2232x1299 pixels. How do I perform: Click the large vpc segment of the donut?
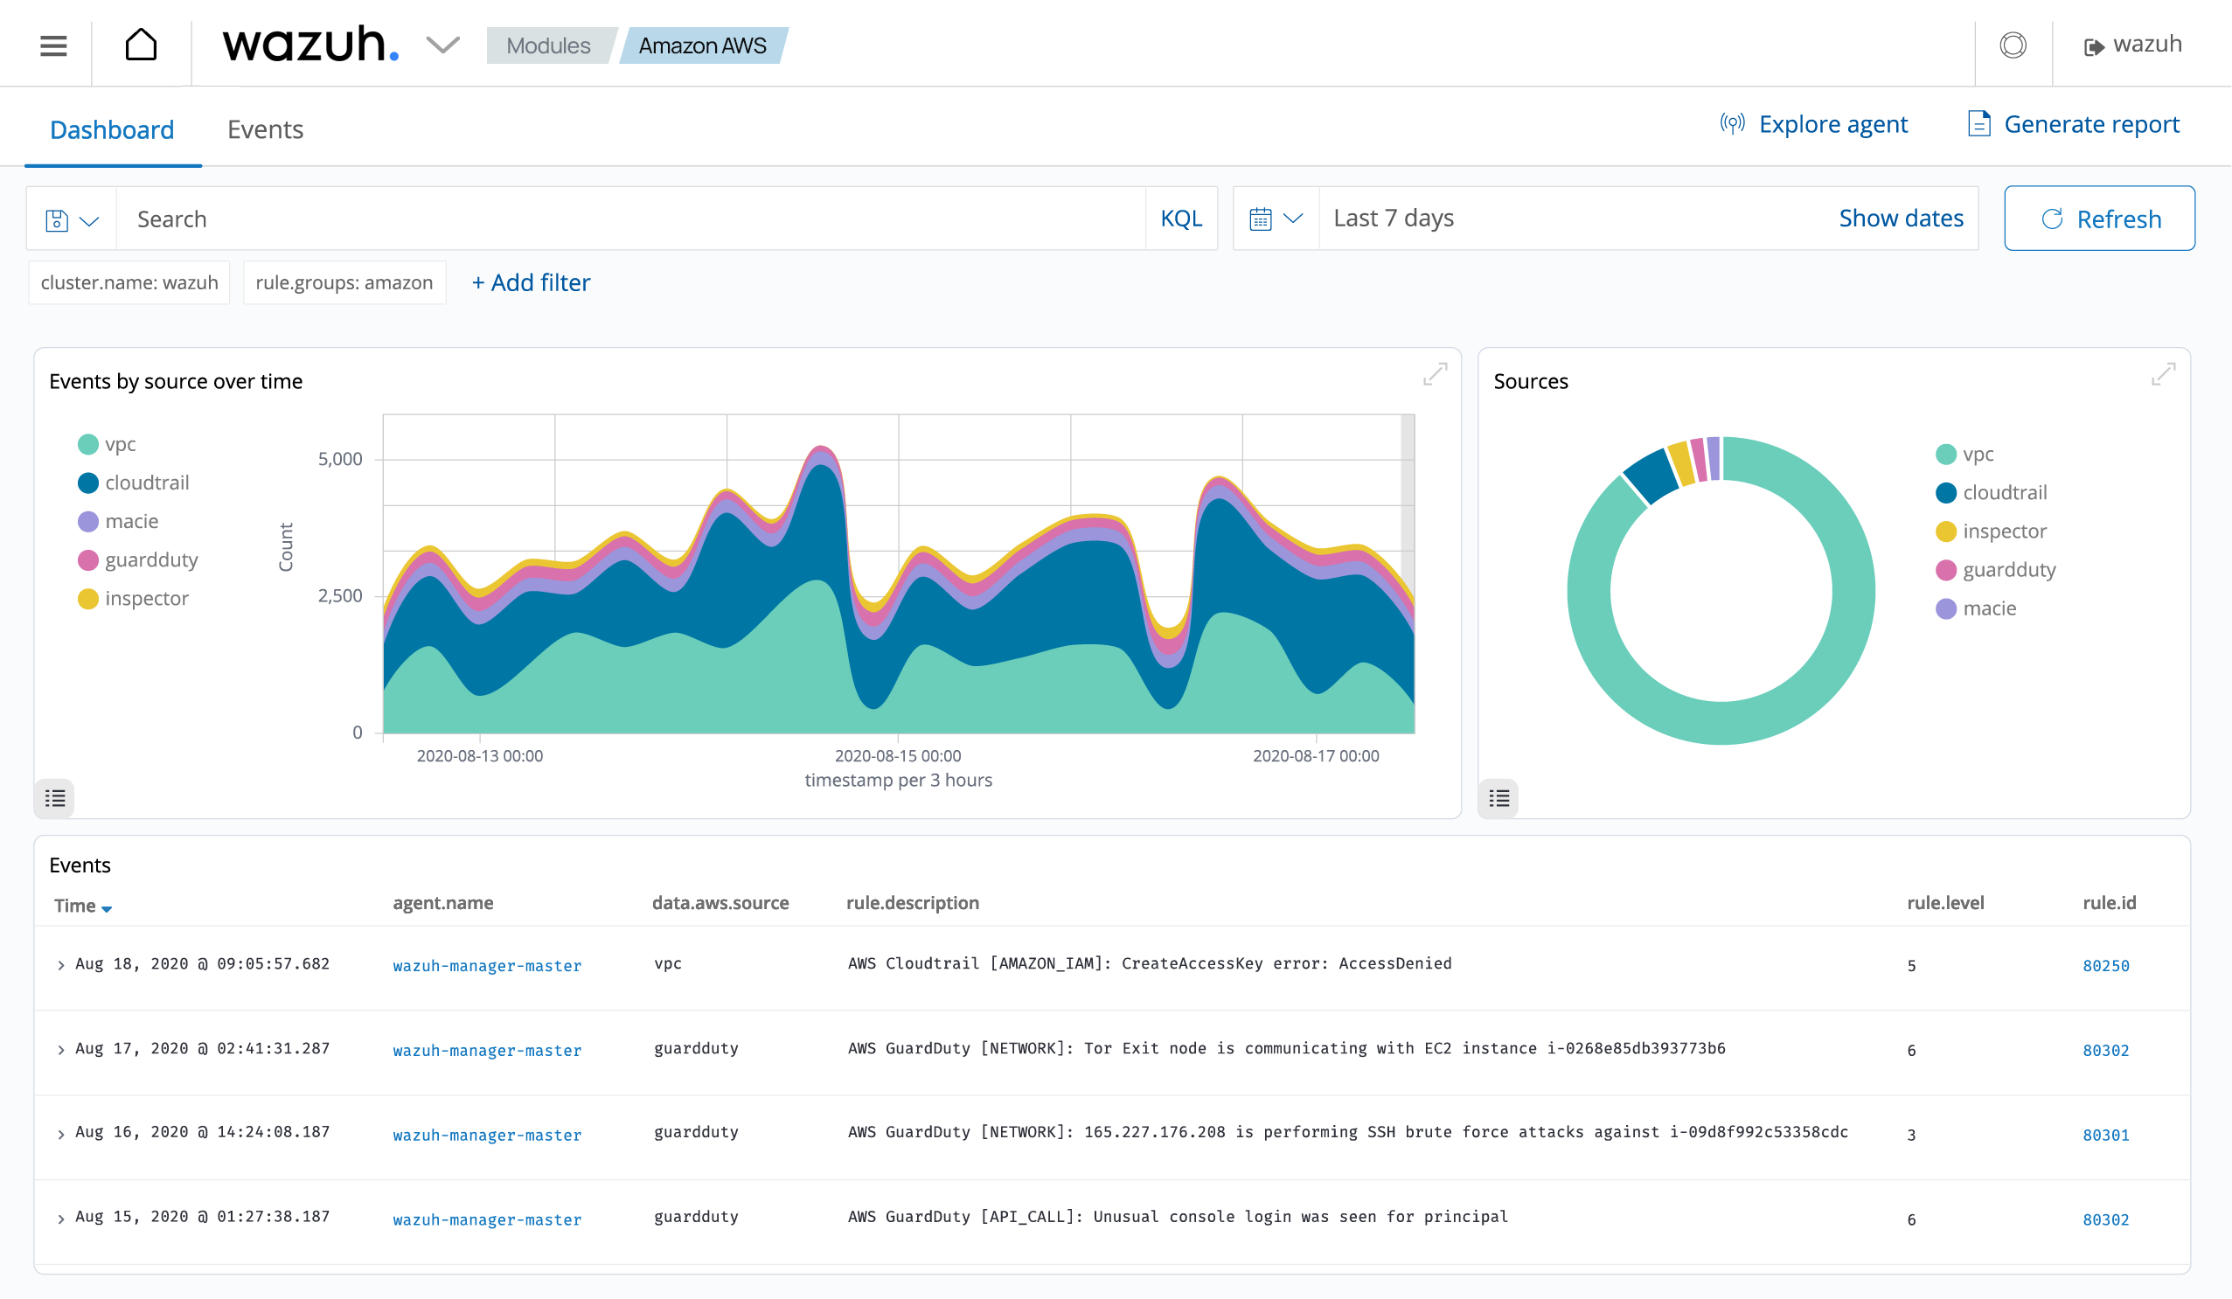click(x=1721, y=725)
